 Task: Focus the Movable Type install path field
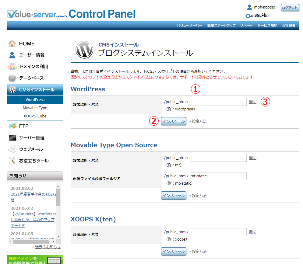pyautogui.click(x=218, y=158)
